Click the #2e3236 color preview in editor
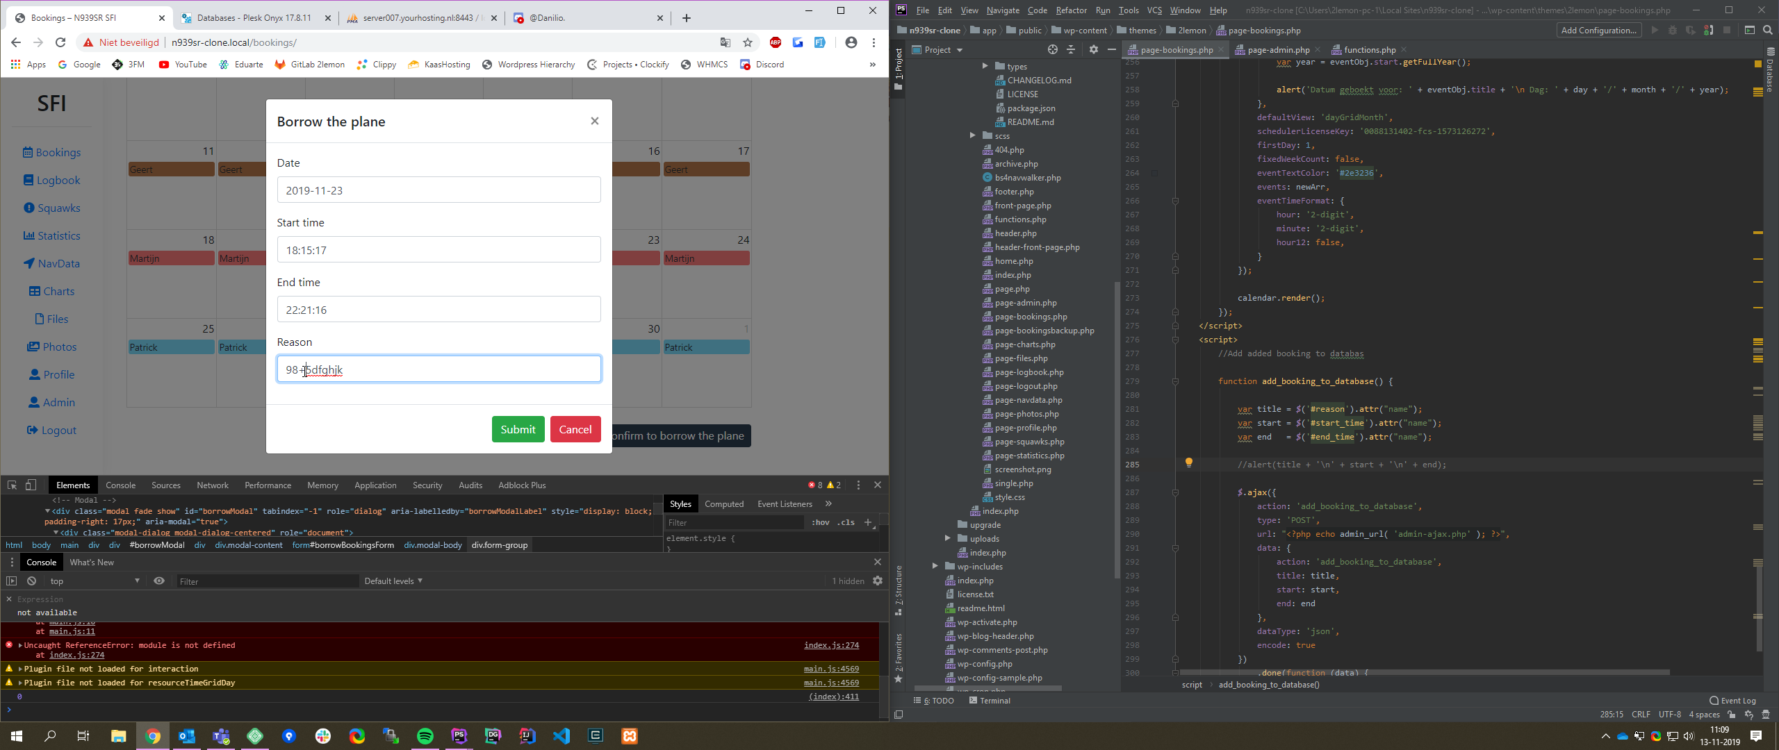This screenshot has height=750, width=1779. (1154, 173)
